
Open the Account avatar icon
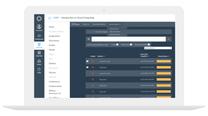(x=39, y=26)
